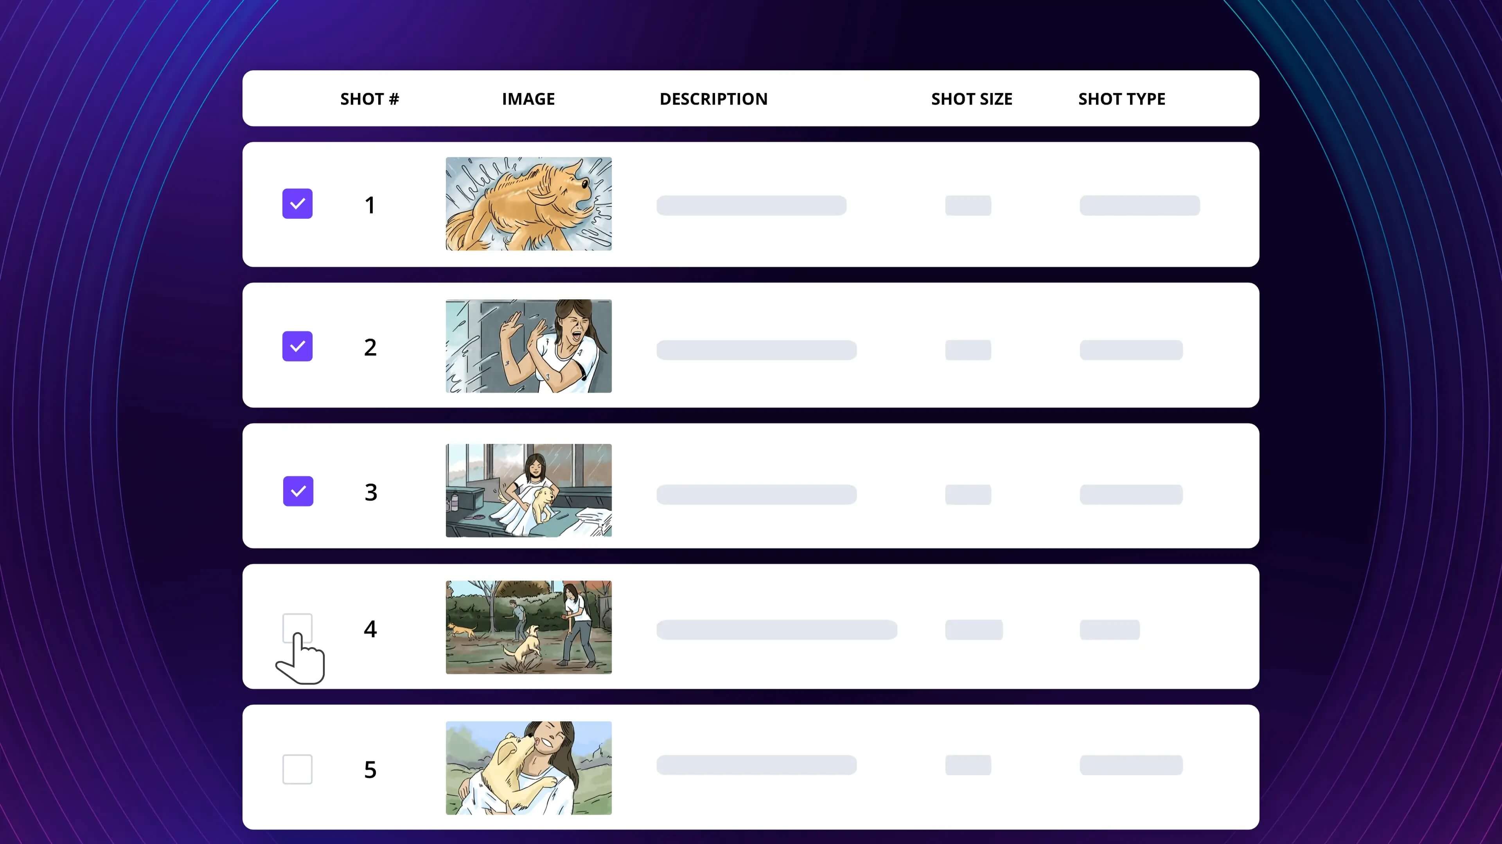The height and width of the screenshot is (844, 1502).
Task: Enable the shot 5 checkbox
Action: coord(297,769)
